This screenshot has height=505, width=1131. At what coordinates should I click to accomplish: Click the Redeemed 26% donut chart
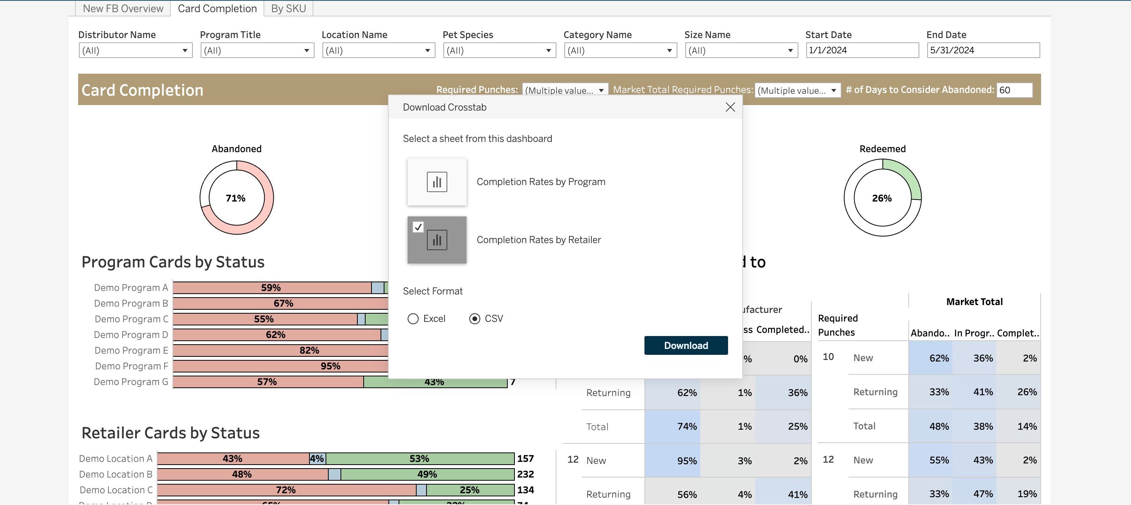(882, 197)
